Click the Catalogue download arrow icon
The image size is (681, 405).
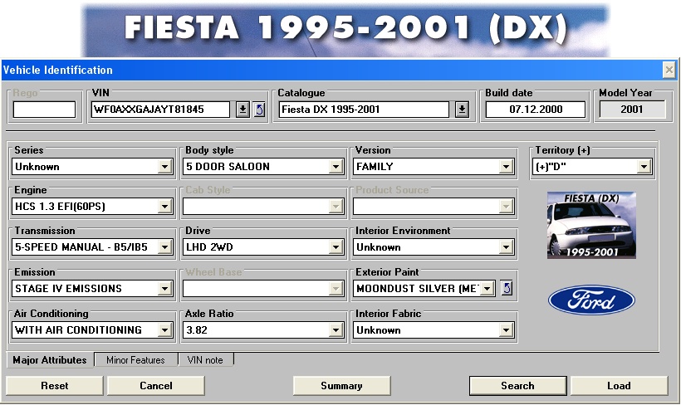463,110
